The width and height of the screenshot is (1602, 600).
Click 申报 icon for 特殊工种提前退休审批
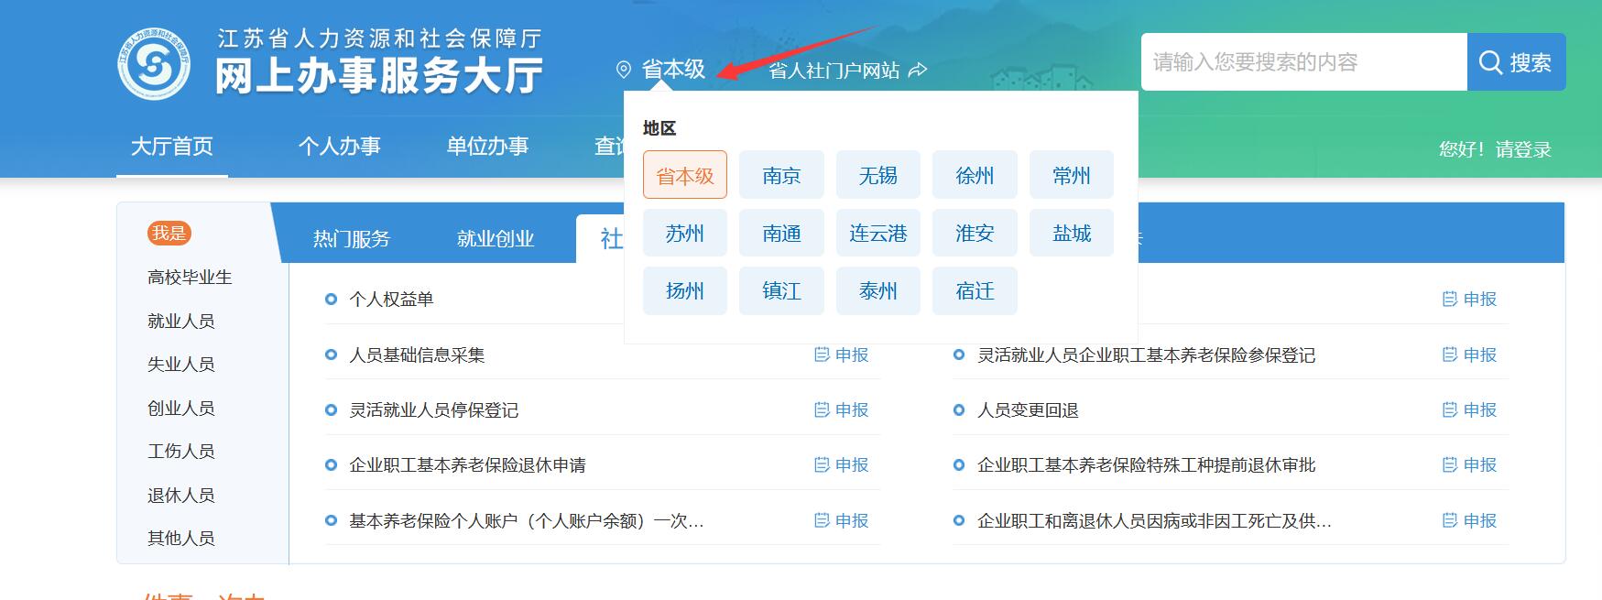coord(1450,464)
